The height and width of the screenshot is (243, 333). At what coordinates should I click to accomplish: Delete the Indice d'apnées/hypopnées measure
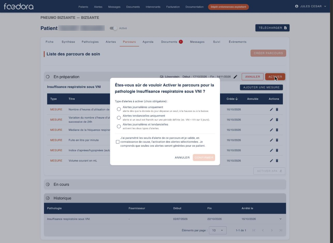pos(277,150)
